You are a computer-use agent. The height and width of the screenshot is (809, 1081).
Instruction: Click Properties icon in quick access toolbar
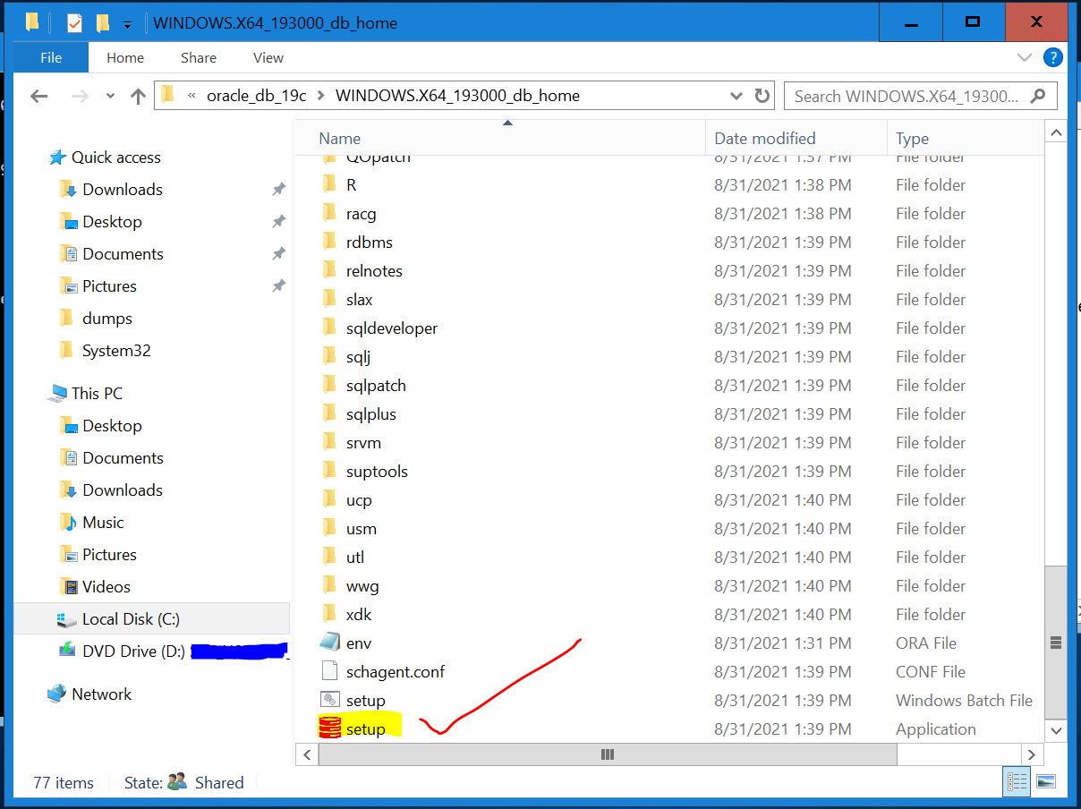[74, 23]
